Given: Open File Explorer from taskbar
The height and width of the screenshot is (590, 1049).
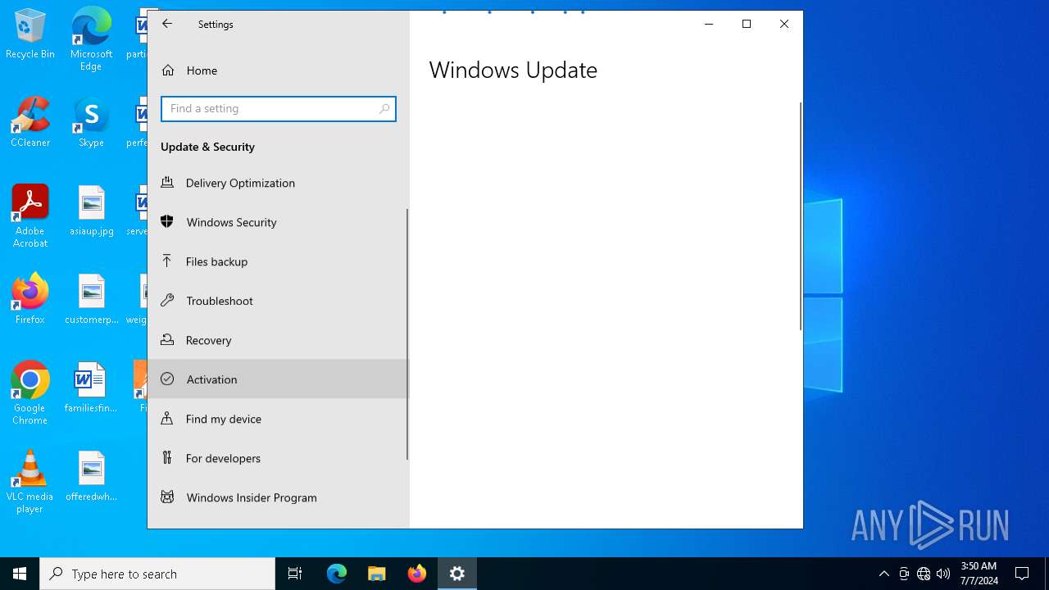Looking at the screenshot, I should point(377,574).
